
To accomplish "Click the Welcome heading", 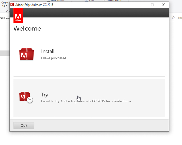I will point(27,28).
